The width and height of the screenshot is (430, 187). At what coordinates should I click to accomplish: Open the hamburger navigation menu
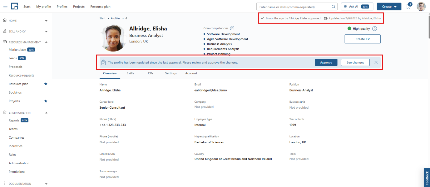coord(5,7)
